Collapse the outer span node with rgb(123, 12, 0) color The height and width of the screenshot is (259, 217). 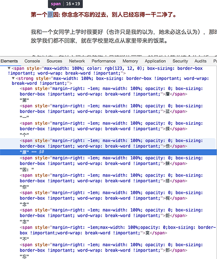tap(9, 68)
